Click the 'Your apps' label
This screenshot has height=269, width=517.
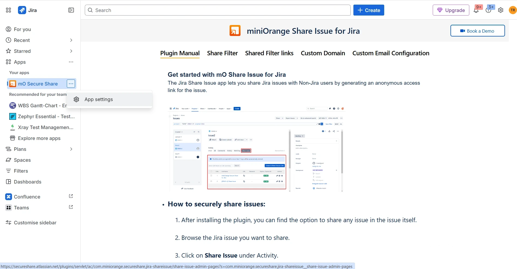click(x=19, y=72)
